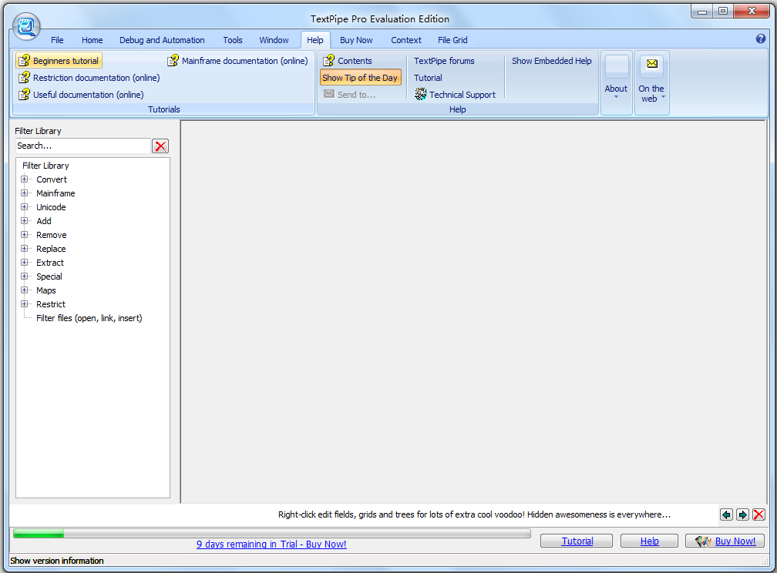Screen dimensions: 777x573
Task: Open the Buy Now tab
Action: [356, 40]
